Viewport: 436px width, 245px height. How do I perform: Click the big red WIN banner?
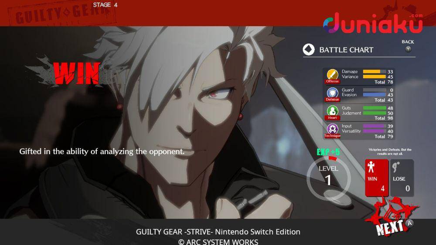[x=77, y=73]
